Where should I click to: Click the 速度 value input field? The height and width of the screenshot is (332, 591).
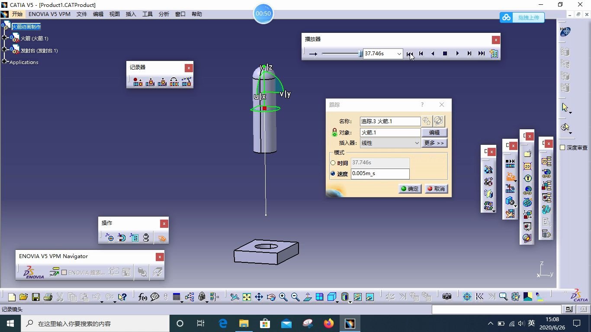(380, 174)
